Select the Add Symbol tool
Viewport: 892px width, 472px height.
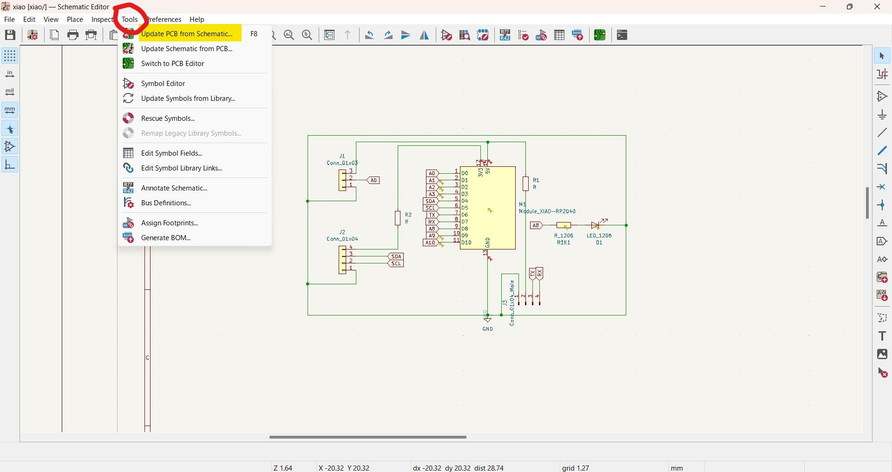[883, 97]
